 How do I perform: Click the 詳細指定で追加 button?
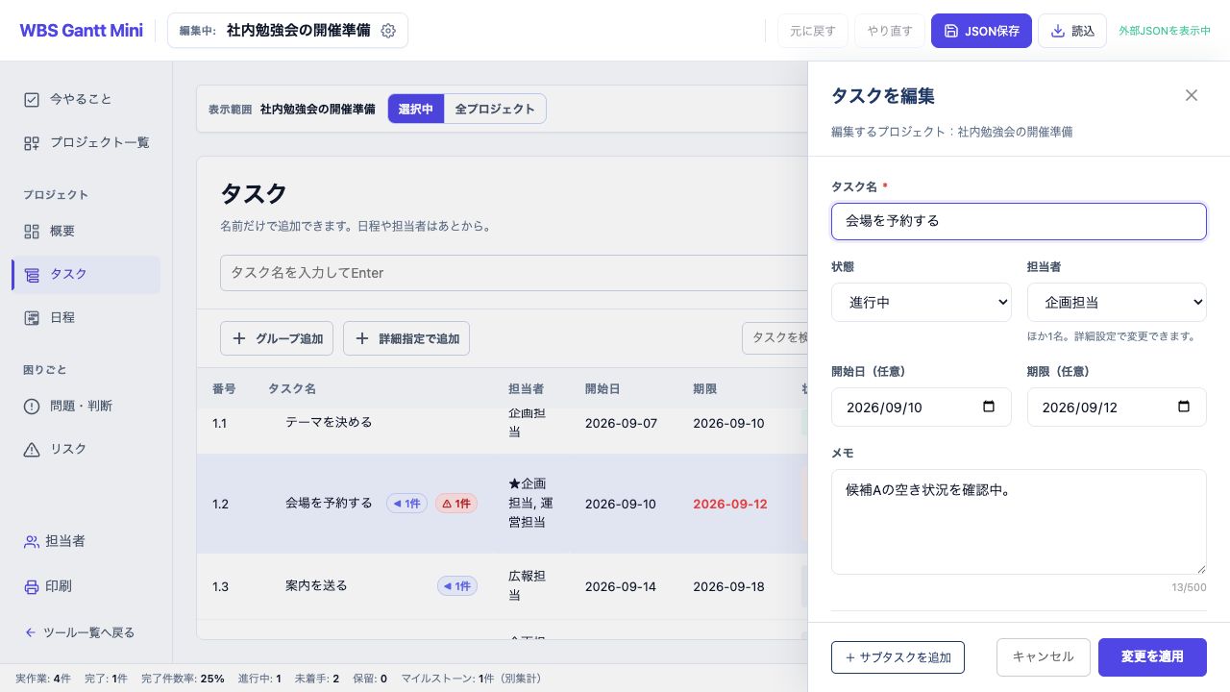[x=406, y=338]
